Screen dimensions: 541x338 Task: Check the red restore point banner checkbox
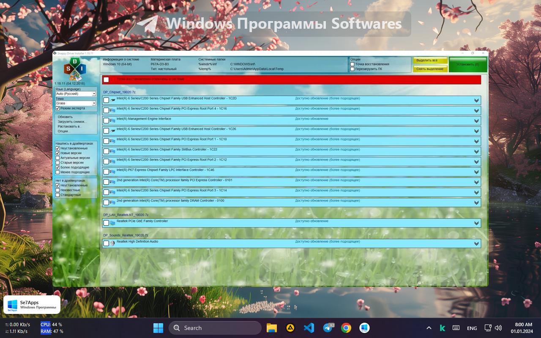[x=106, y=79]
